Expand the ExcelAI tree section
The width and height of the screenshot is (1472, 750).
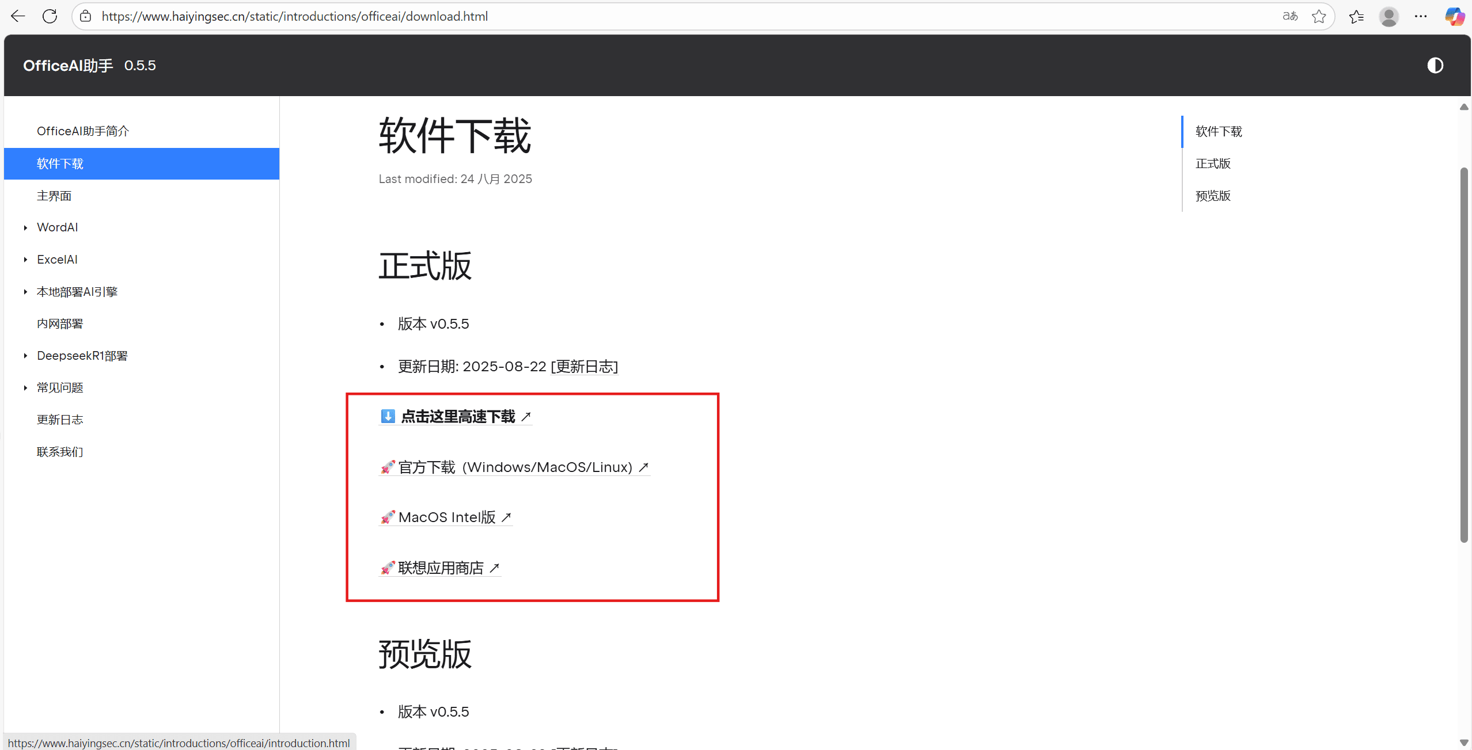25,260
